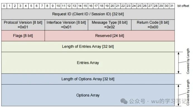Click bit offset cell 31
Screen dimensions: 193x109
(172, 6)
